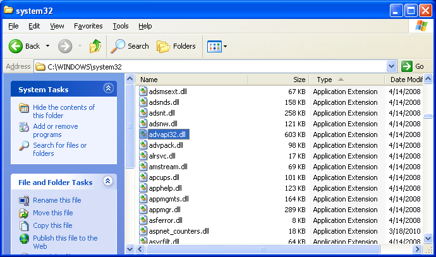The image size is (436, 257).
Task: Click task pane scroll up arrow
Action: click(x=130, y=79)
